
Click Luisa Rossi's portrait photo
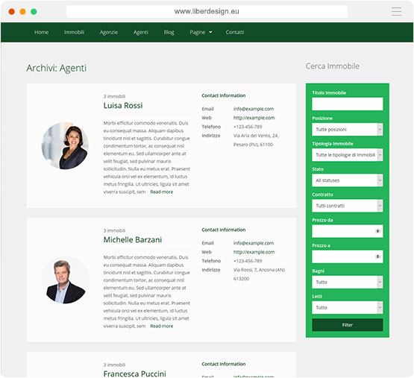65,145
